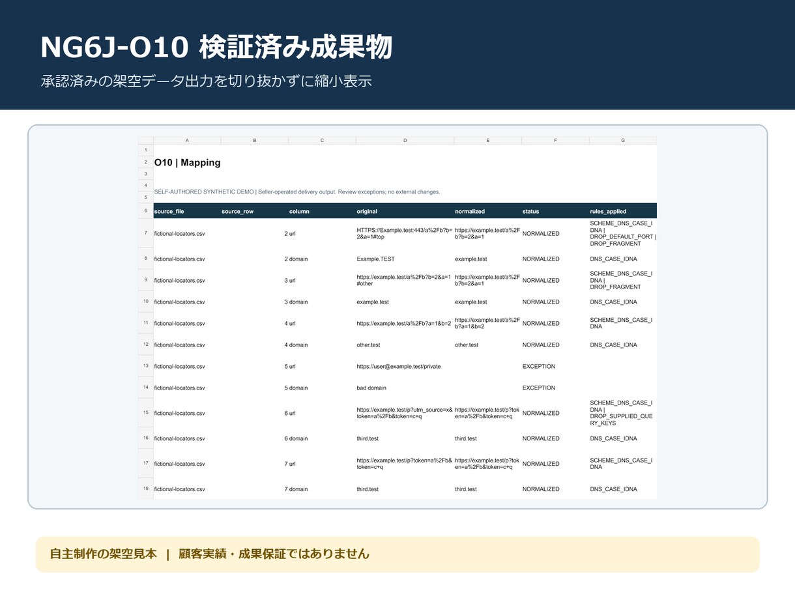Select column D header
This screenshot has width=795, height=596.
point(405,140)
